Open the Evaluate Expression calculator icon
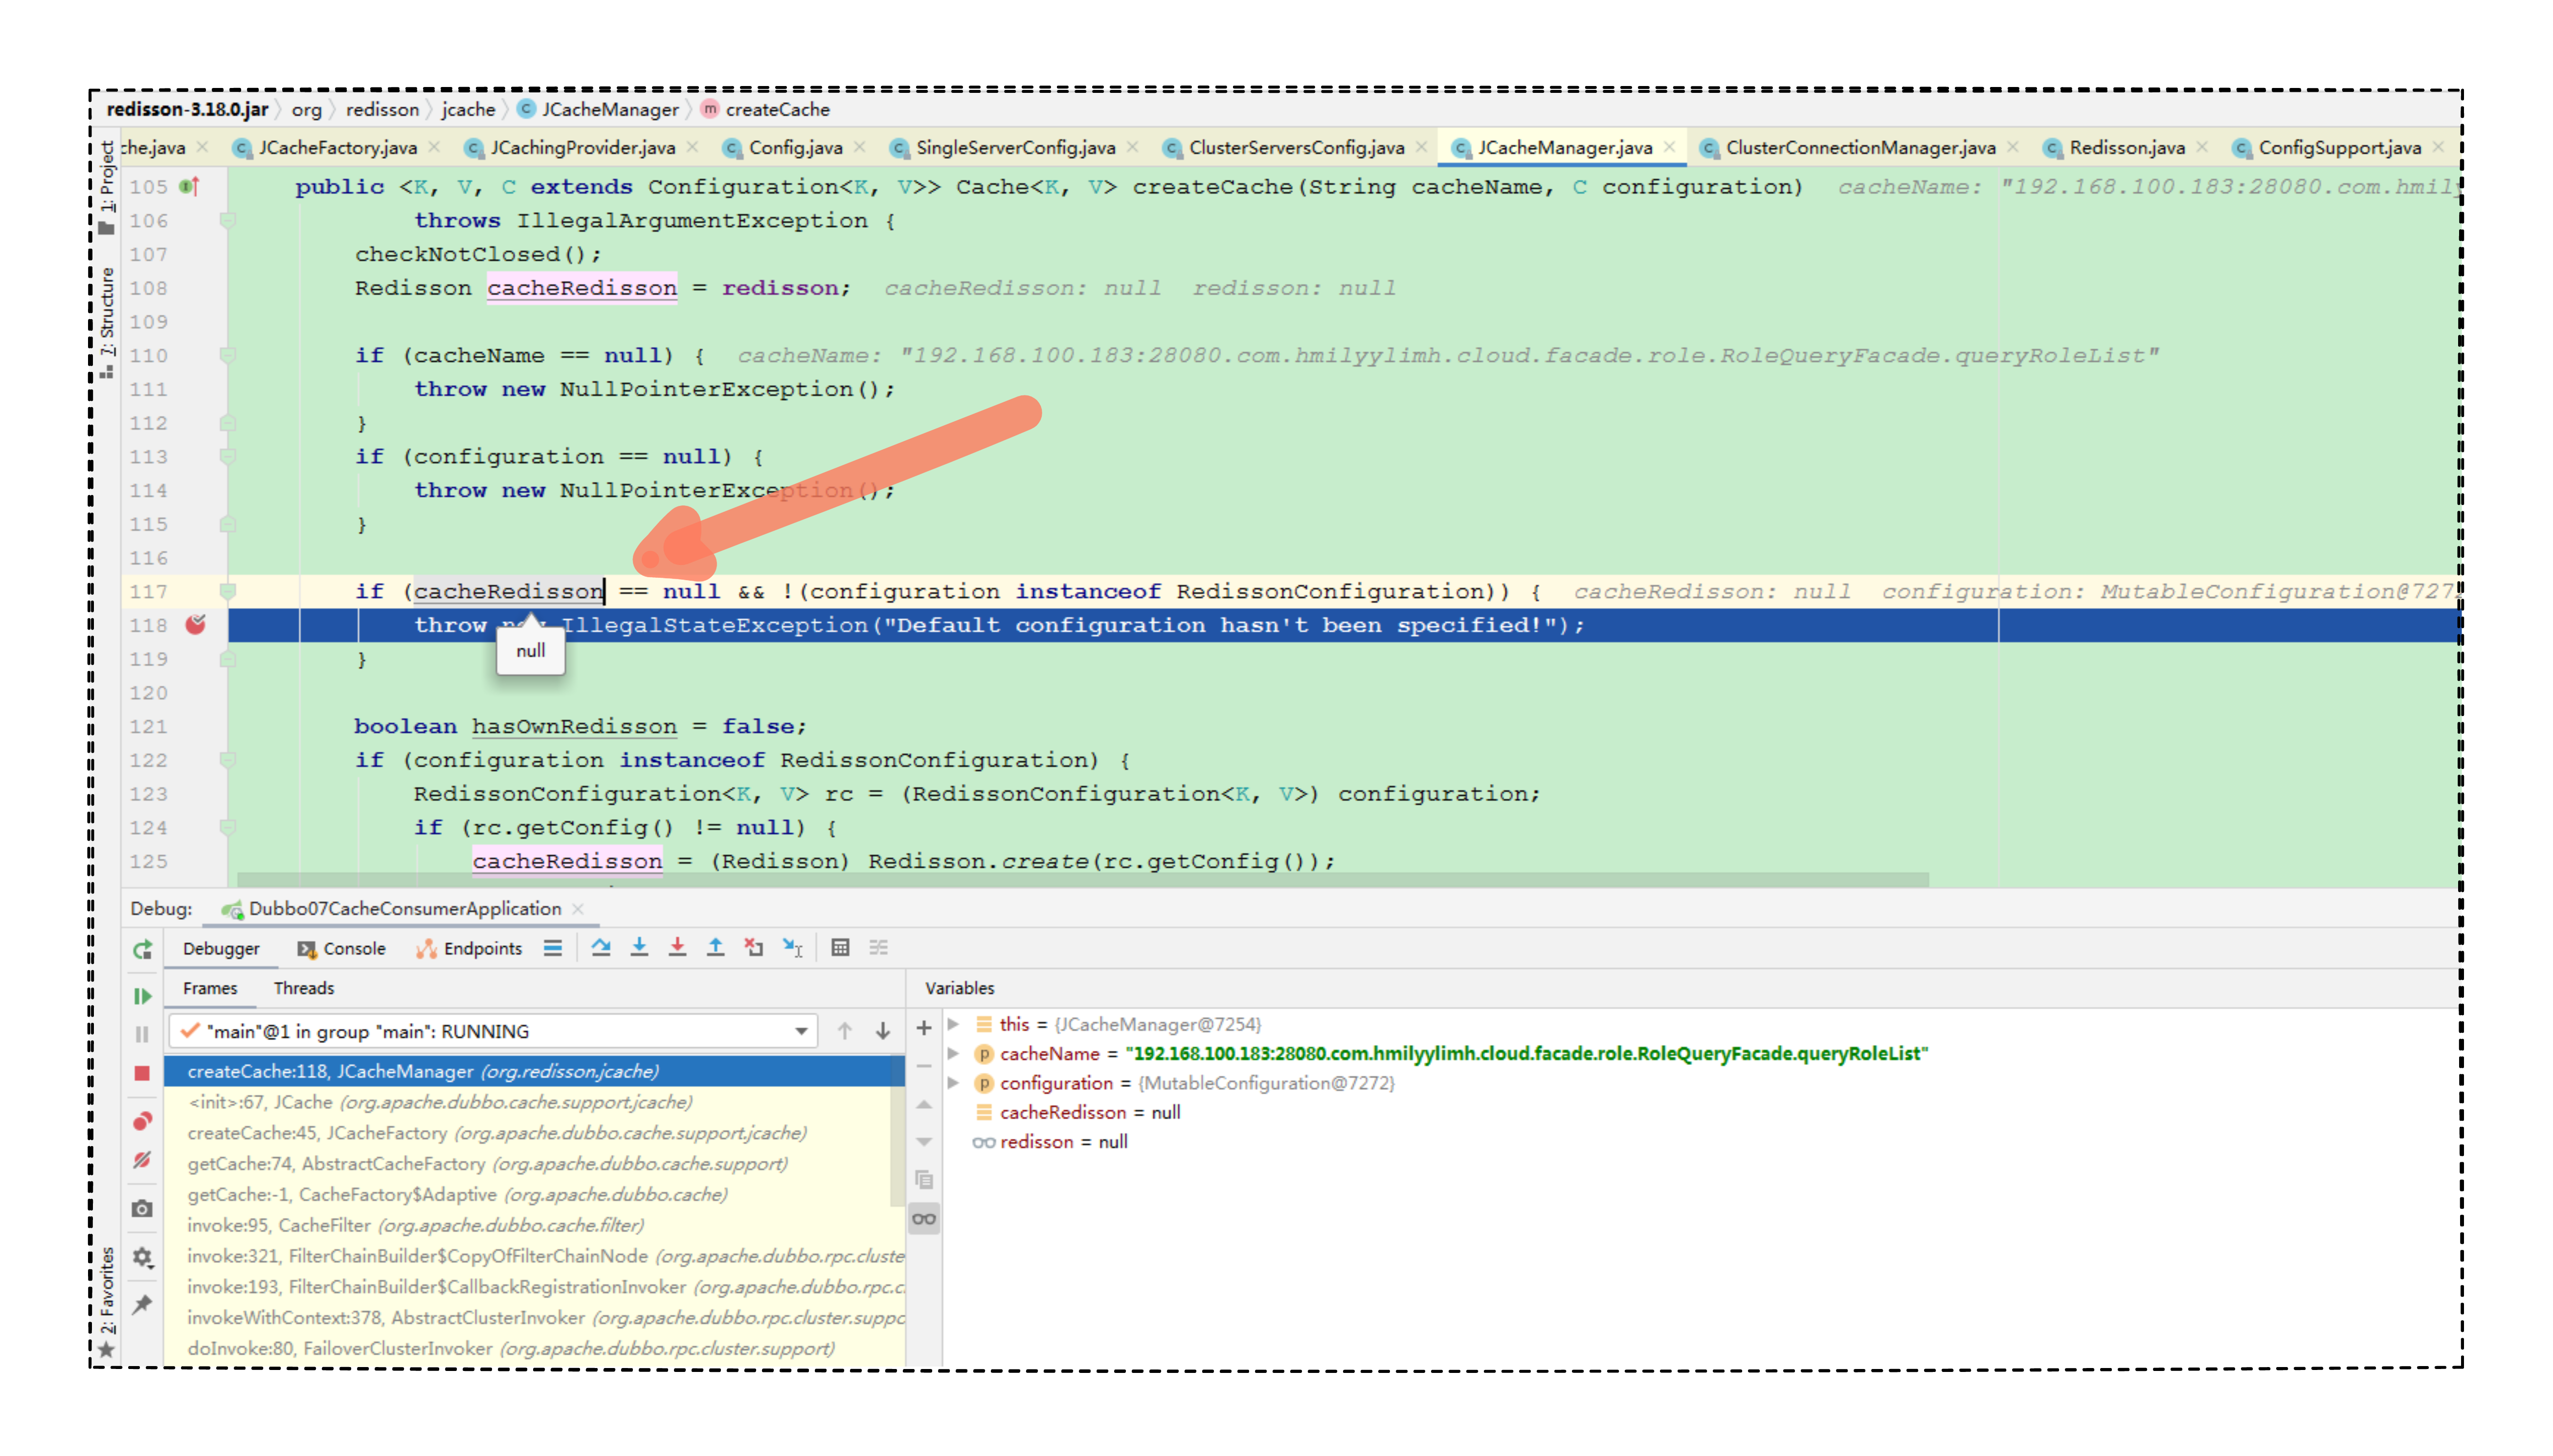This screenshot has width=2553, height=1456. point(840,947)
